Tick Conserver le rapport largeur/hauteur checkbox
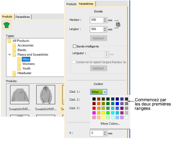This screenshot has height=145, width=172. click(x=74, y=62)
